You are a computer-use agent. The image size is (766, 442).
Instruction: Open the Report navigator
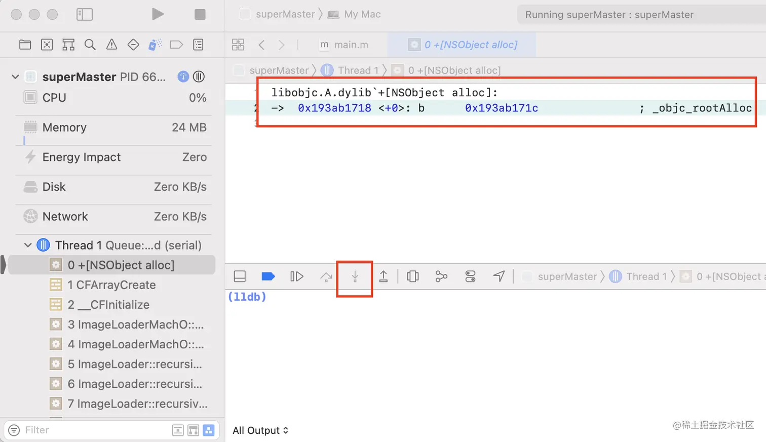tap(199, 45)
